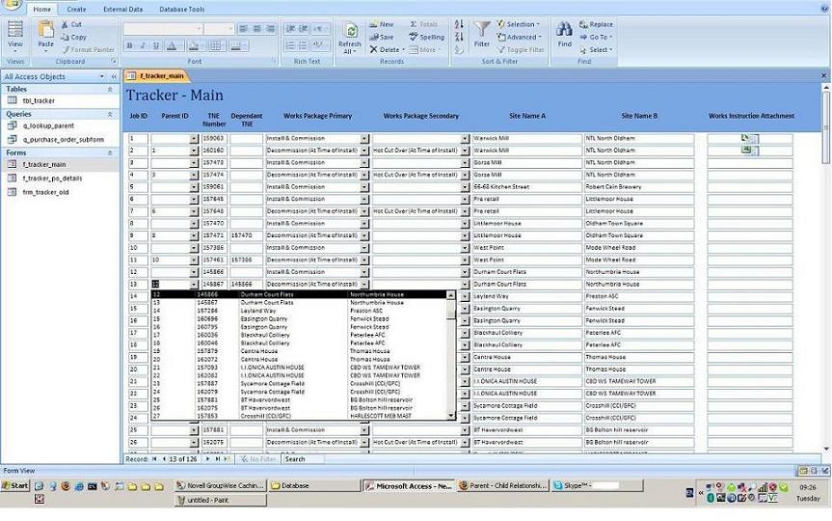Open the Advanced filter dropdown
Screen dimensions: 832x521
click(520, 38)
